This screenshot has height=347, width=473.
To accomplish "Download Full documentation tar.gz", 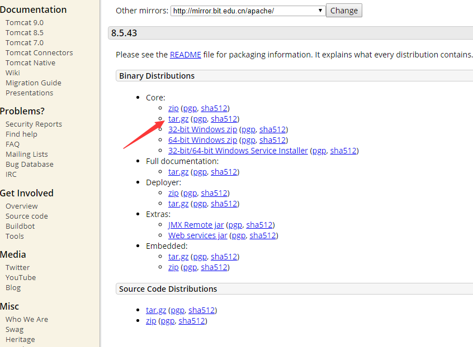I will click(178, 172).
